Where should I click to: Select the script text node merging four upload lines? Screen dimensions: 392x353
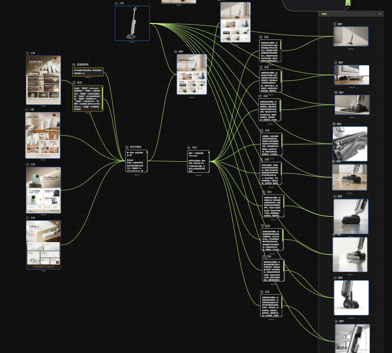pos(136,161)
